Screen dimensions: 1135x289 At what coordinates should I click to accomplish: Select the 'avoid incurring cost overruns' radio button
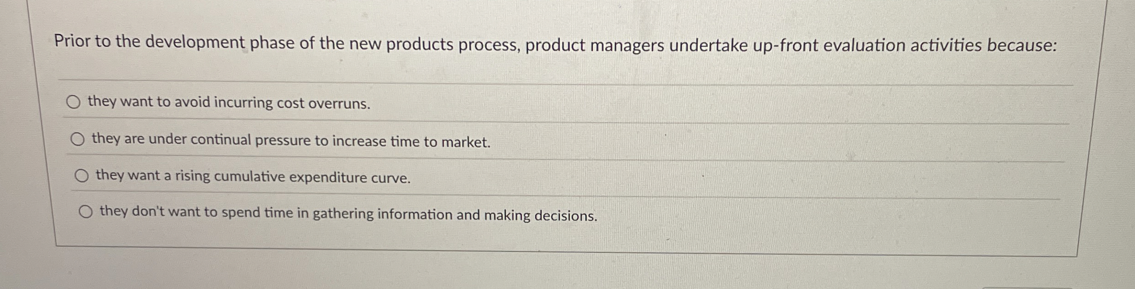coord(73,103)
